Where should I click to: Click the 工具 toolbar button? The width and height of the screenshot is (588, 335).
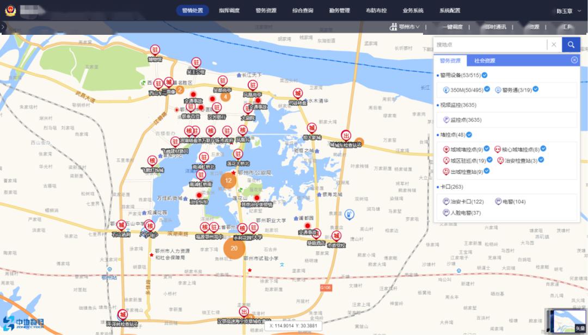point(566,27)
